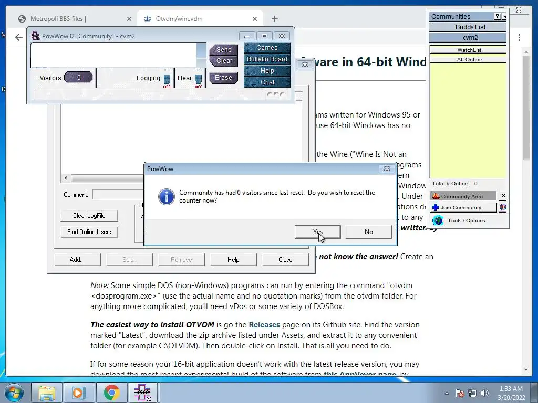This screenshot has height=403, width=538.
Task: Click the Send button in PowWow32
Action: click(224, 50)
